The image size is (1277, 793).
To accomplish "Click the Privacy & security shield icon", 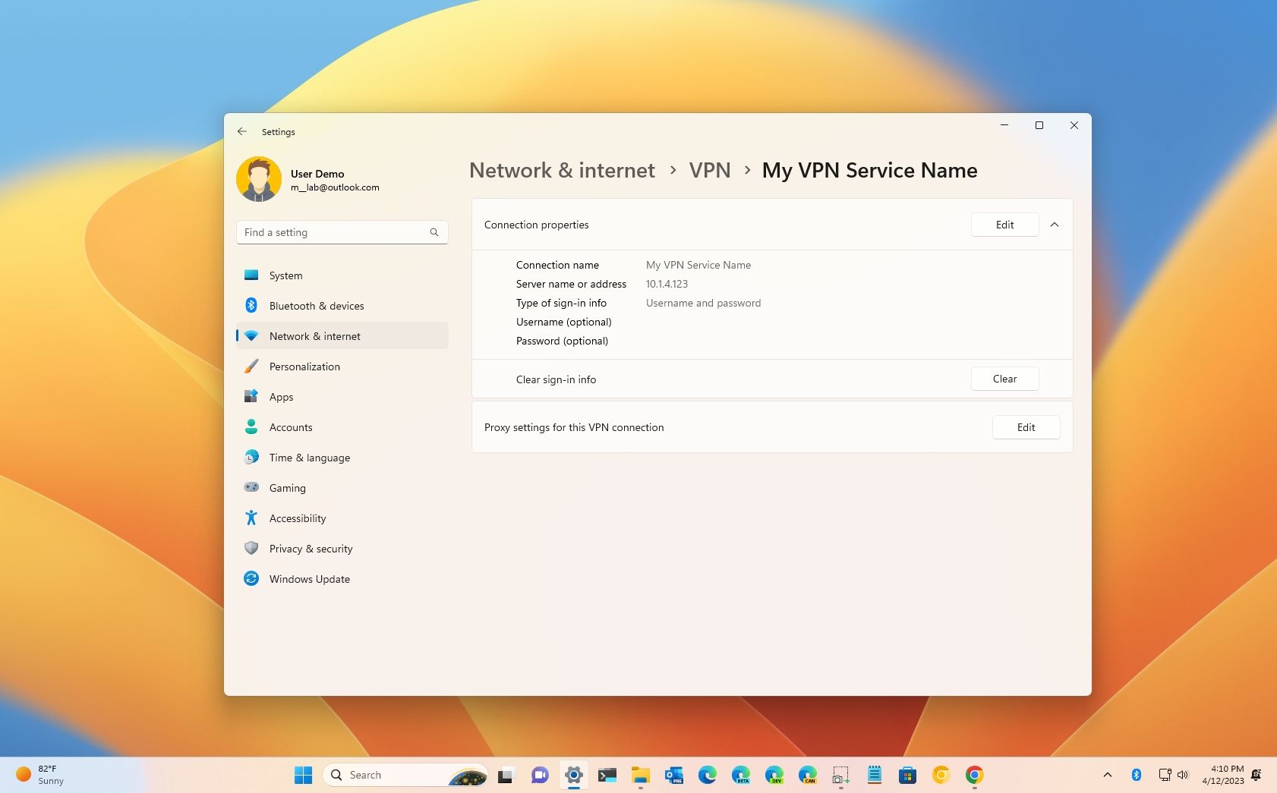I will tap(251, 548).
